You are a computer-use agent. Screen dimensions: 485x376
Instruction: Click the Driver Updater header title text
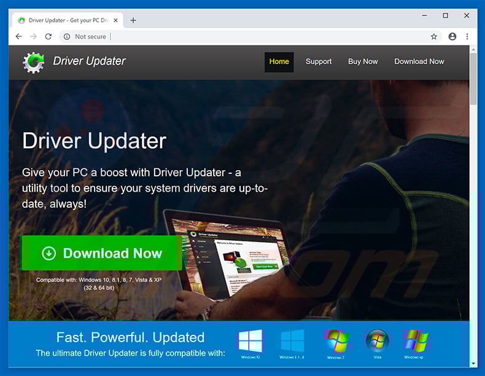[x=89, y=61]
